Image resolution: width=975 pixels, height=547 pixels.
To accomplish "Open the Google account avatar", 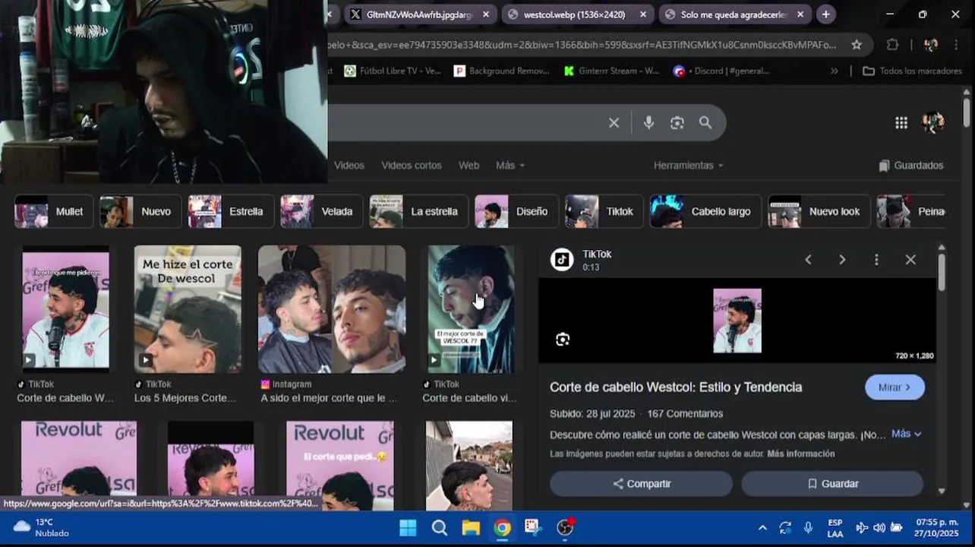I will tap(933, 122).
